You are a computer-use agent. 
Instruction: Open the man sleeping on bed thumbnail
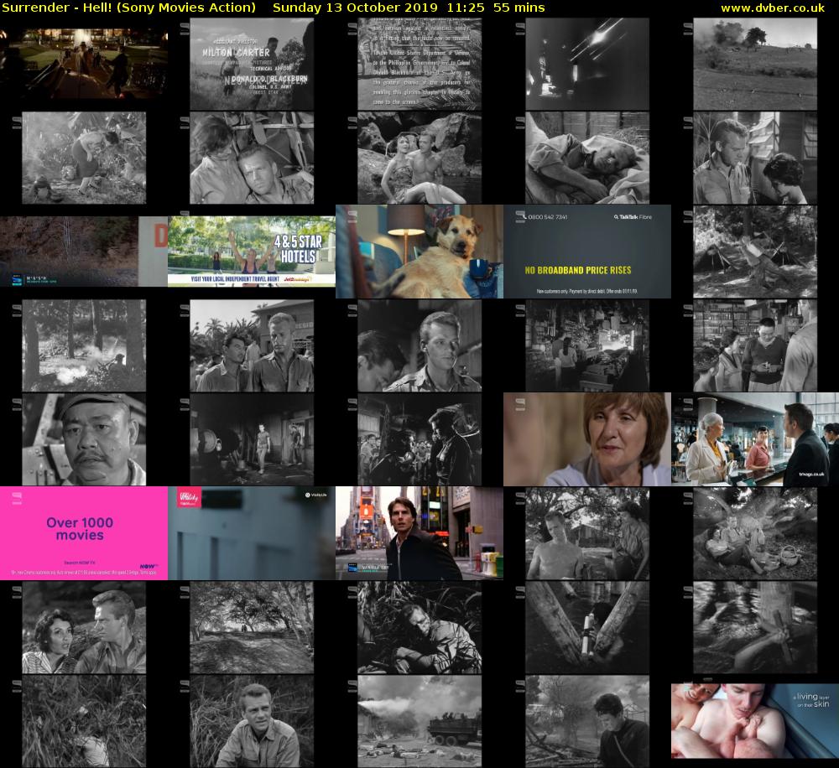[x=587, y=158]
